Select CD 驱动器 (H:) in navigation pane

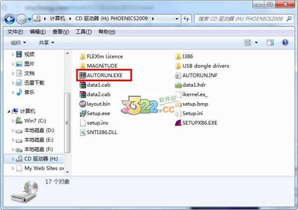pyautogui.click(x=41, y=158)
